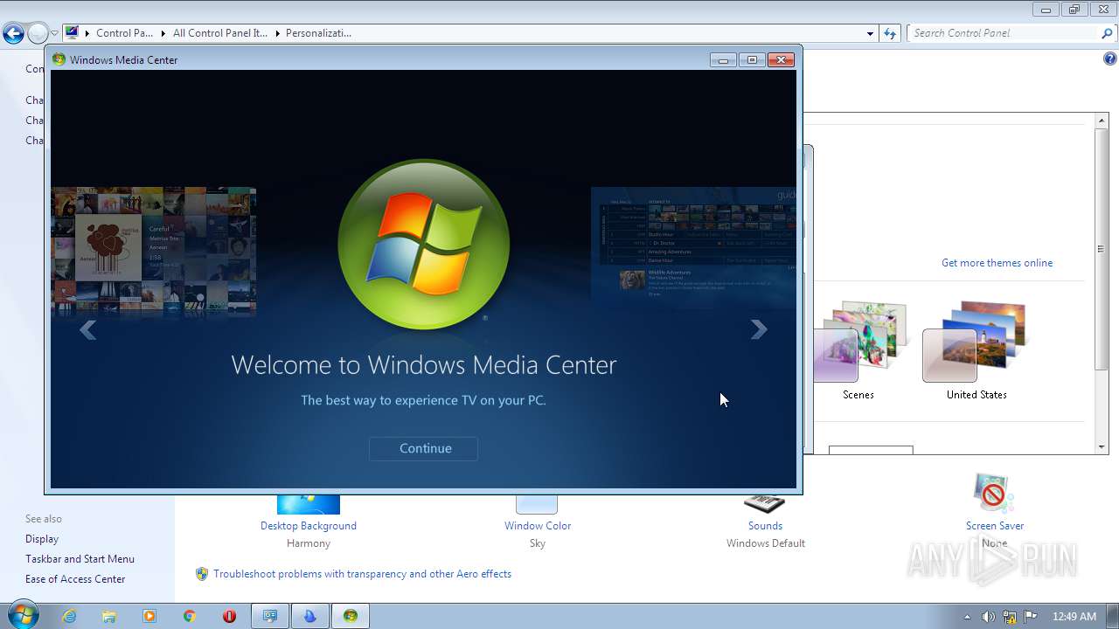1119x629 pixels.
Task: Open volume control in tray
Action: point(988,616)
